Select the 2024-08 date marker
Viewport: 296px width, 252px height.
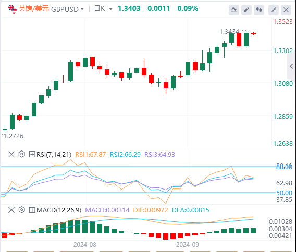[x=85, y=245]
